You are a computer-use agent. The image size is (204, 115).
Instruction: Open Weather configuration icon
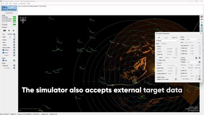[x=14, y=50]
